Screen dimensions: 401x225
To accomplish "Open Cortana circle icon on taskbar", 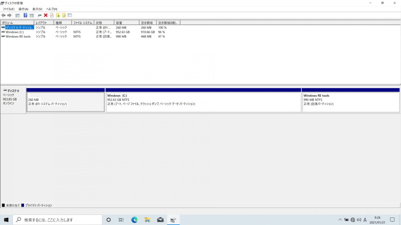I will pyautogui.click(x=108, y=219).
